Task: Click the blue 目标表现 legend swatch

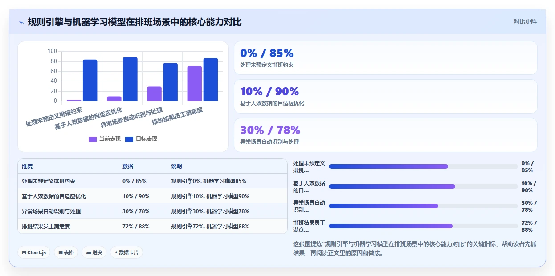Action: tap(129, 139)
